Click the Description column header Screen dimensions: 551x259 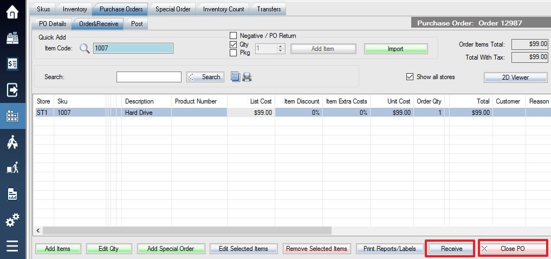click(146, 101)
